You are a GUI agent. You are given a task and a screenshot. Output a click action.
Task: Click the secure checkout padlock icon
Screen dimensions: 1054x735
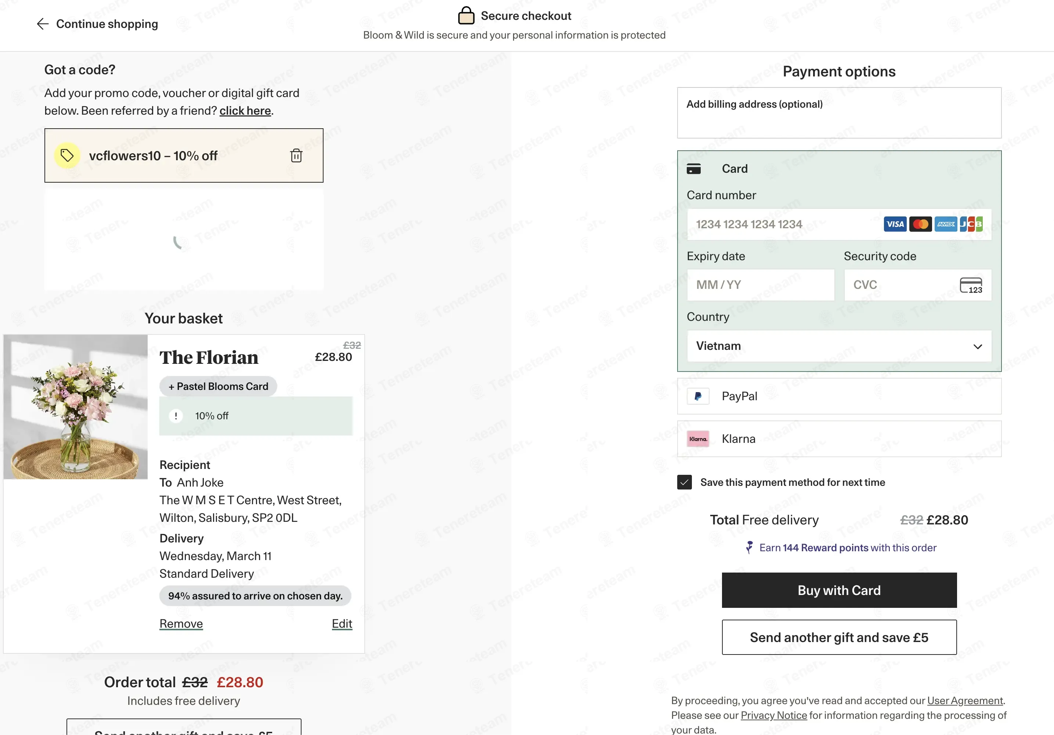pos(466,15)
